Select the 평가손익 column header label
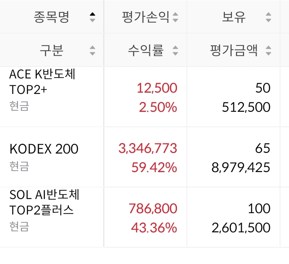Image resolution: width=289 pixels, height=264 pixels. pyautogui.click(x=146, y=17)
